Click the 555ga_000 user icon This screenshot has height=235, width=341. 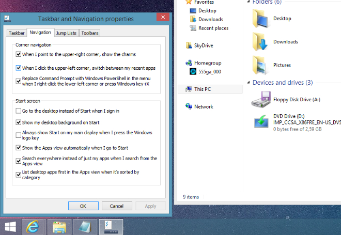(193, 71)
